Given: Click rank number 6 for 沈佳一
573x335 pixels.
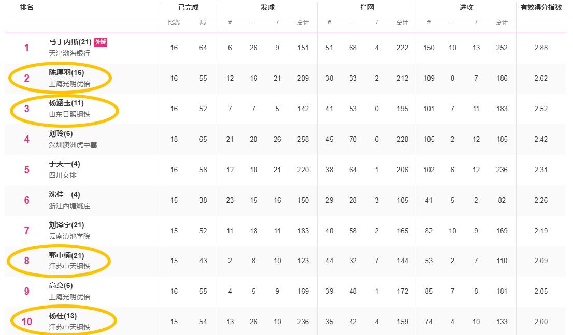Looking at the screenshot, I should 27,201.
